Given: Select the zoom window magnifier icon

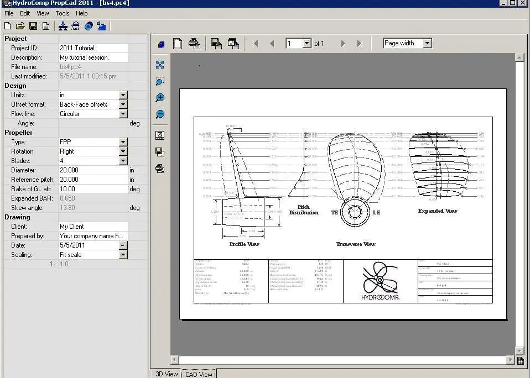Looking at the screenshot, I should [x=160, y=81].
